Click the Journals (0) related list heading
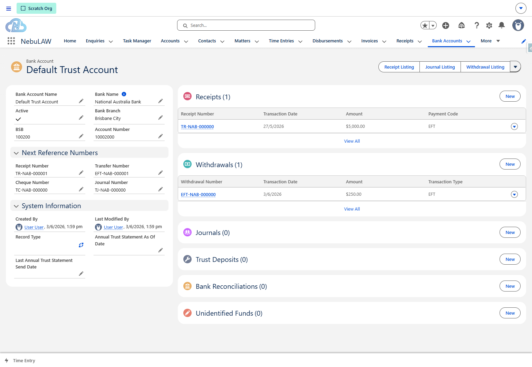Image resolution: width=532 pixels, height=367 pixels. (x=213, y=233)
